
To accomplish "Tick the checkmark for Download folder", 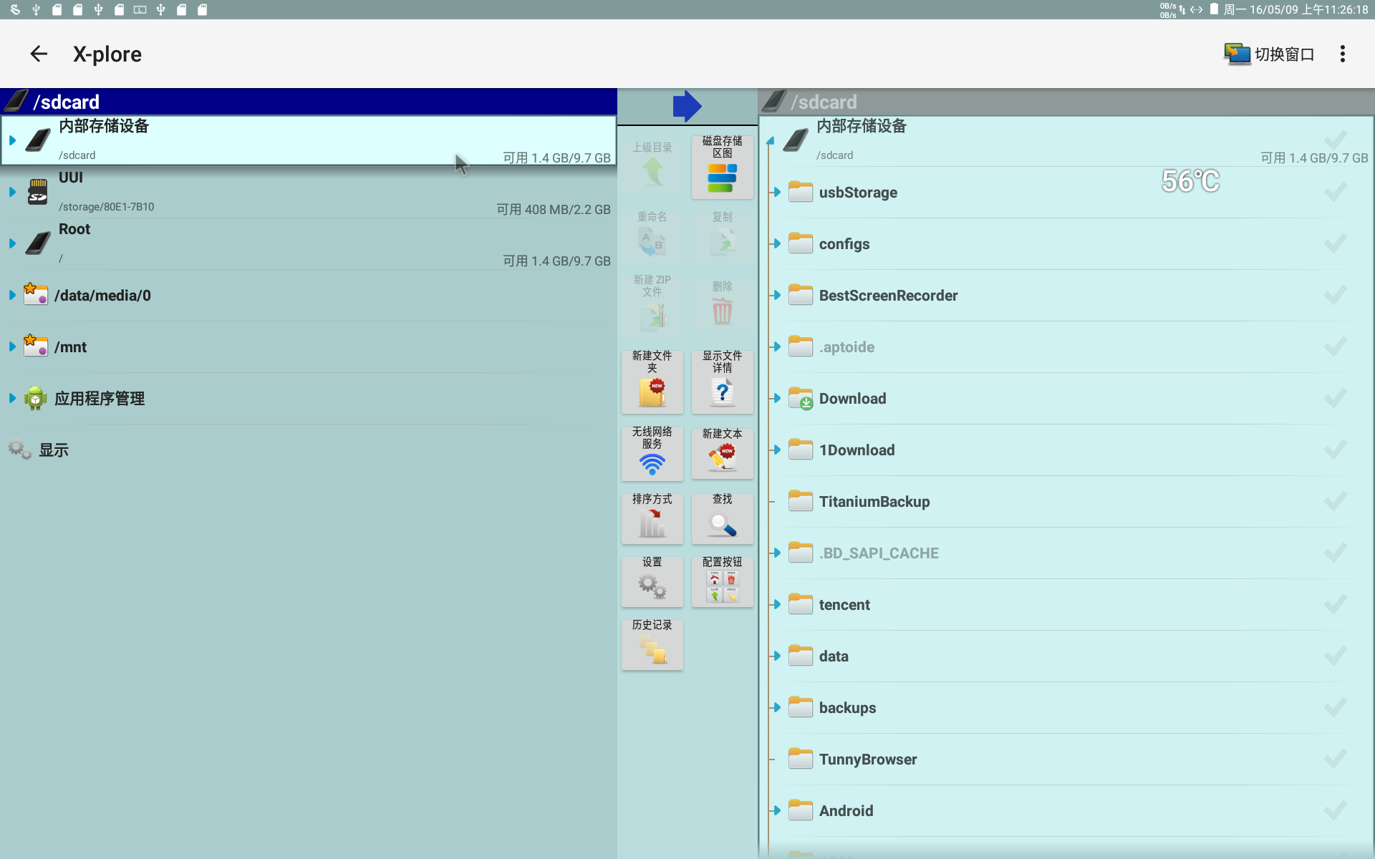I will pos(1335,398).
